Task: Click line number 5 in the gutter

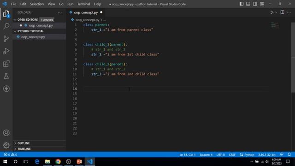Action: (x=76, y=45)
